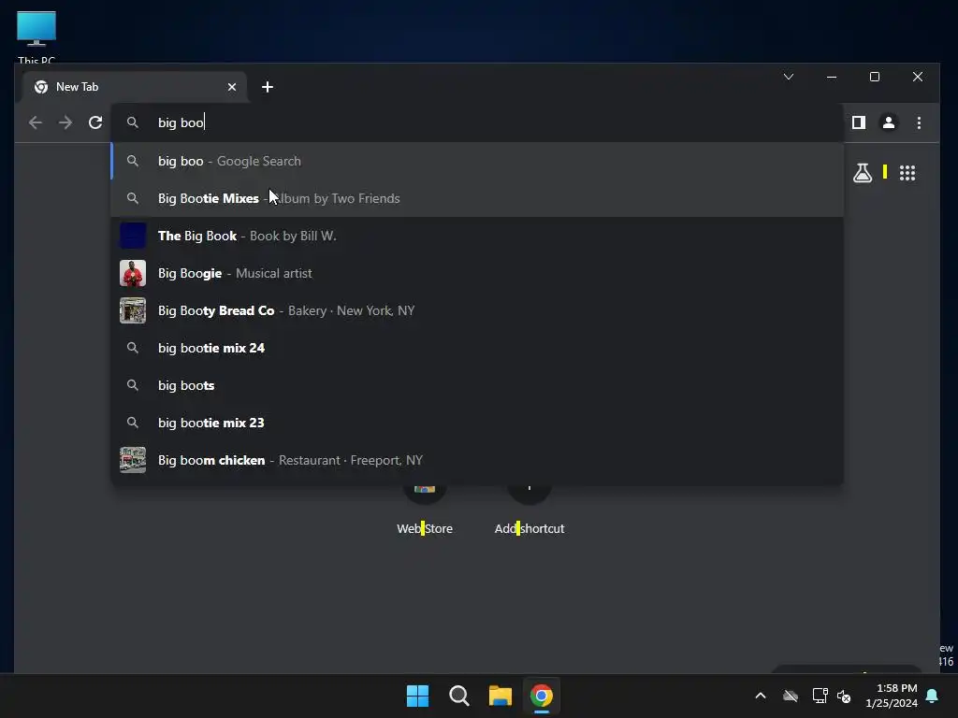Open File Explorer from the taskbar
Viewport: 958px width, 718px height.
pos(501,696)
